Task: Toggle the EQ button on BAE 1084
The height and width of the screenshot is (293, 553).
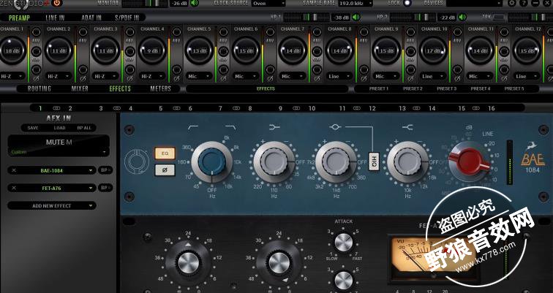Action: pos(165,153)
